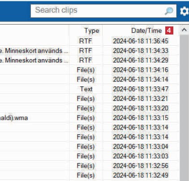Select the Text clip from 11:33:47
This screenshot has height=181, width=189.
(89, 89)
